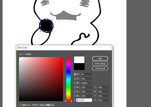Click the H hue value field
Image resolution: width=151 pixels, height=107 pixels.
coord(86,74)
